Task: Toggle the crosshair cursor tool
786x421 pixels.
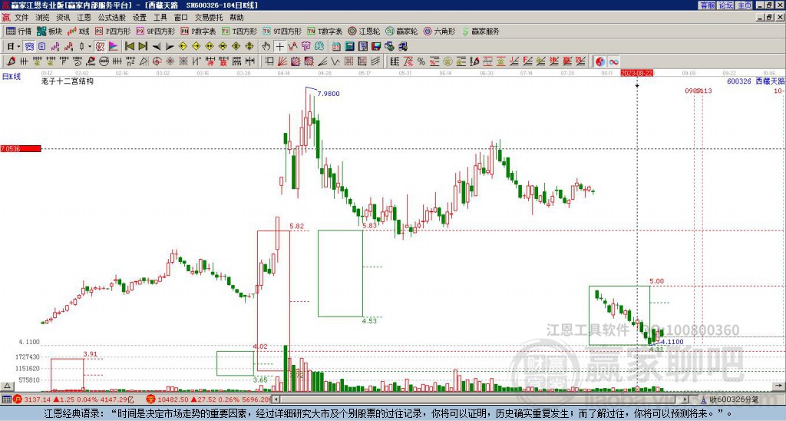Action: 279,47
